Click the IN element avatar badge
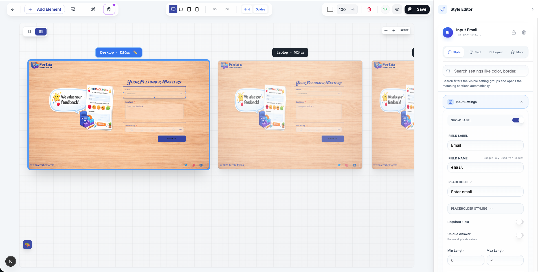The width and height of the screenshot is (538, 272). pyautogui.click(x=448, y=32)
